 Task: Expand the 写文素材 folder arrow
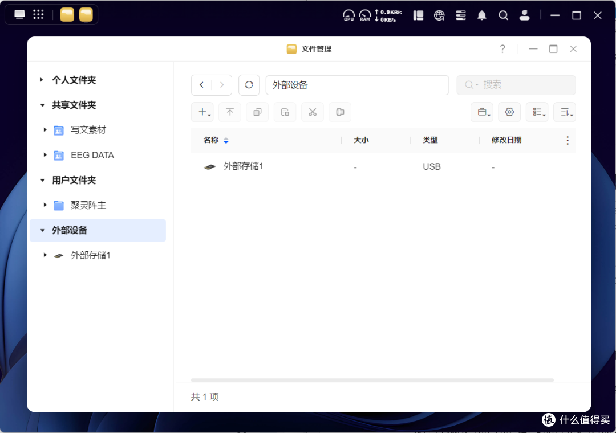[x=45, y=130]
